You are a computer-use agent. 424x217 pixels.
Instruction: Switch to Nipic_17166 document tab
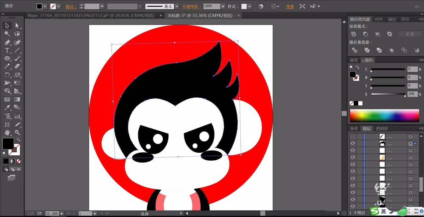click(91, 16)
